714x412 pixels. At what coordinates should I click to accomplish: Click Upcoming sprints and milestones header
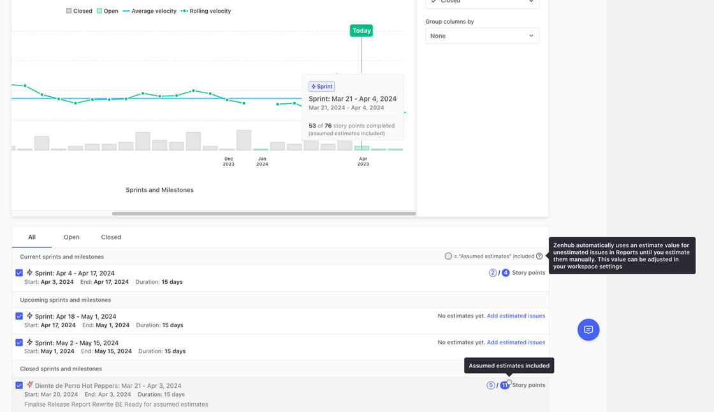coord(66,300)
